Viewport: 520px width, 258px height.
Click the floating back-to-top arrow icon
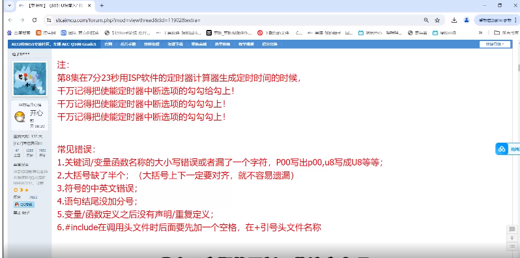click(512, 238)
